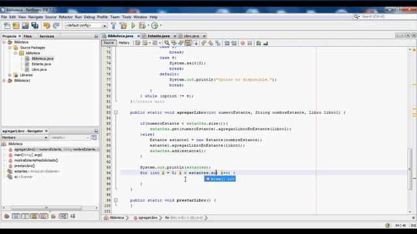Click the Shift Line Left icon

[227, 43]
